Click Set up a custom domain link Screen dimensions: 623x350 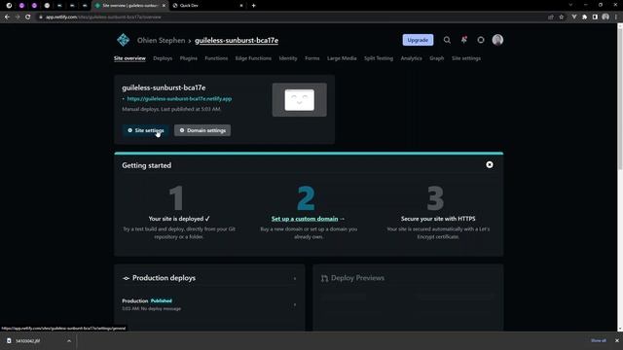pyautogui.click(x=305, y=219)
